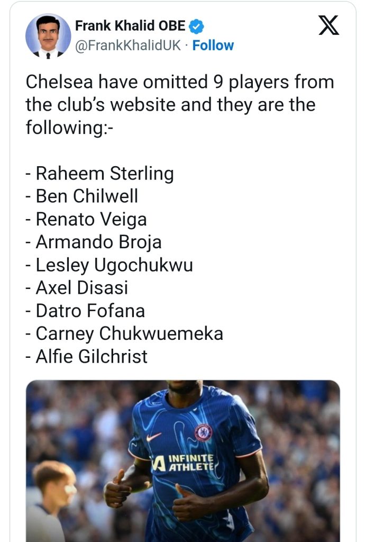366x542 pixels.
Task: Click the Ben Chilwell line
Action: tap(82, 196)
